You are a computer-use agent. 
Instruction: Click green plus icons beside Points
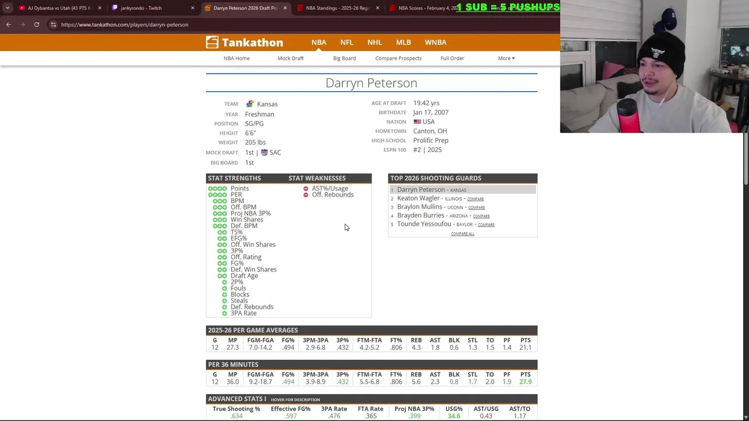coord(218,188)
